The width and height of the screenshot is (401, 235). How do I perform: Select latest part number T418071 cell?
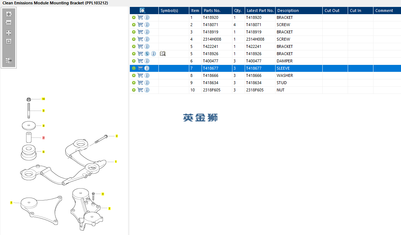(260, 25)
